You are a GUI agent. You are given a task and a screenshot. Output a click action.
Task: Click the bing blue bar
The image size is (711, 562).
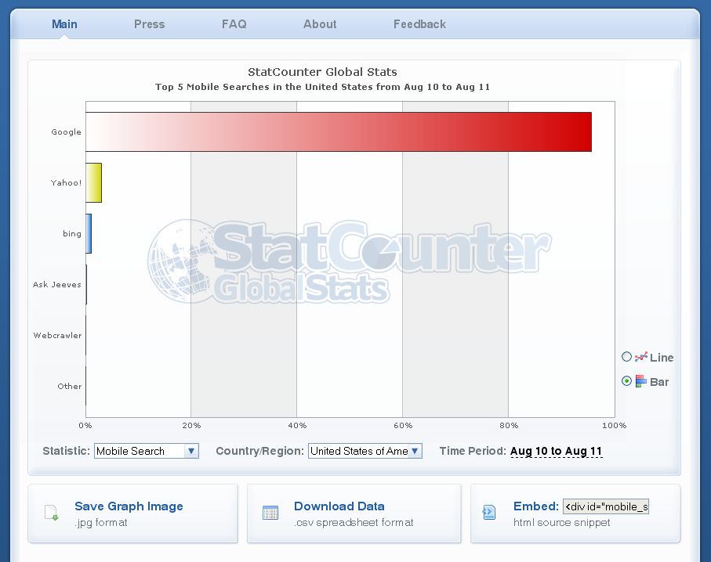pos(89,234)
